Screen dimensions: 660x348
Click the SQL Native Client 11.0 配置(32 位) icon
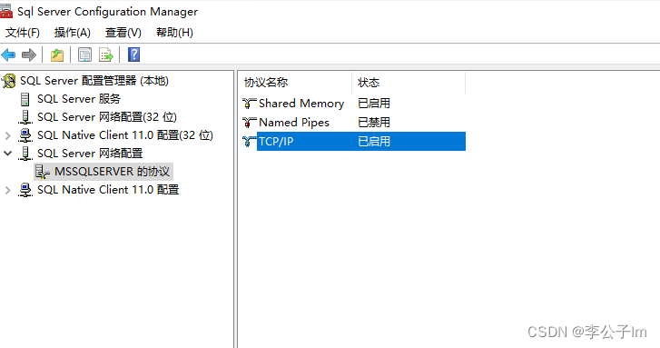25,135
